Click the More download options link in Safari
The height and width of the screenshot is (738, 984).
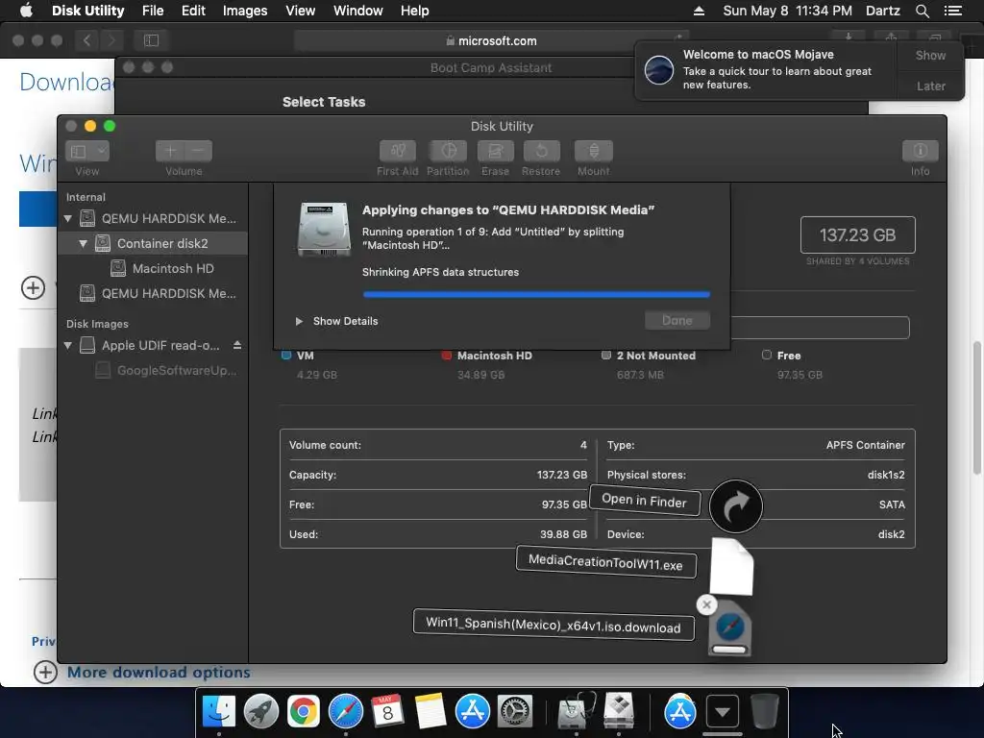pyautogui.click(x=159, y=672)
